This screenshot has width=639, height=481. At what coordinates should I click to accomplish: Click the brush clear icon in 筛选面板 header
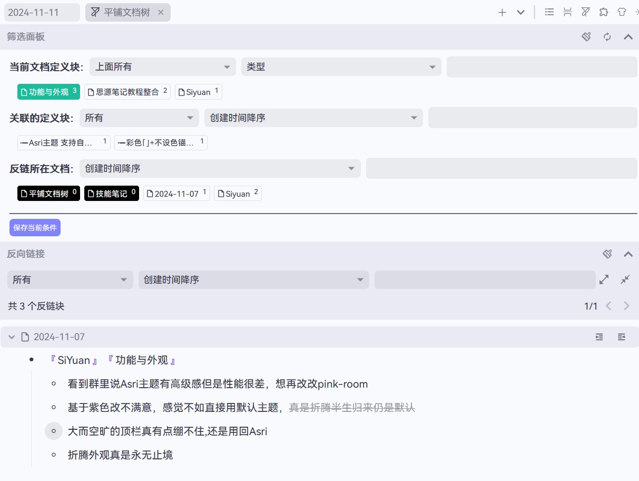(586, 37)
